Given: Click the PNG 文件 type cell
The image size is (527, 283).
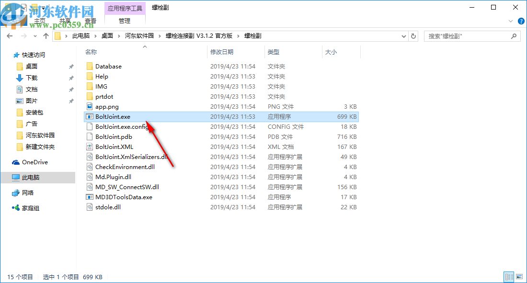Looking at the screenshot, I should pos(281,107).
